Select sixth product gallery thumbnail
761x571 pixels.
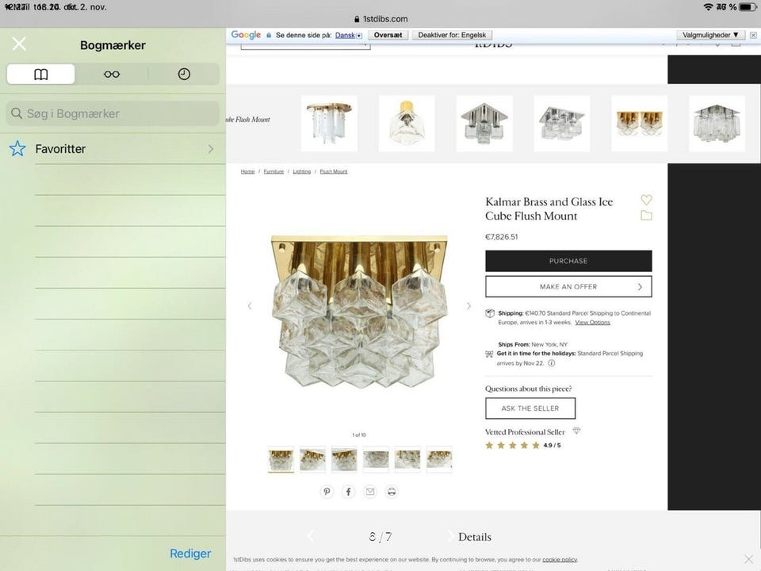click(439, 459)
